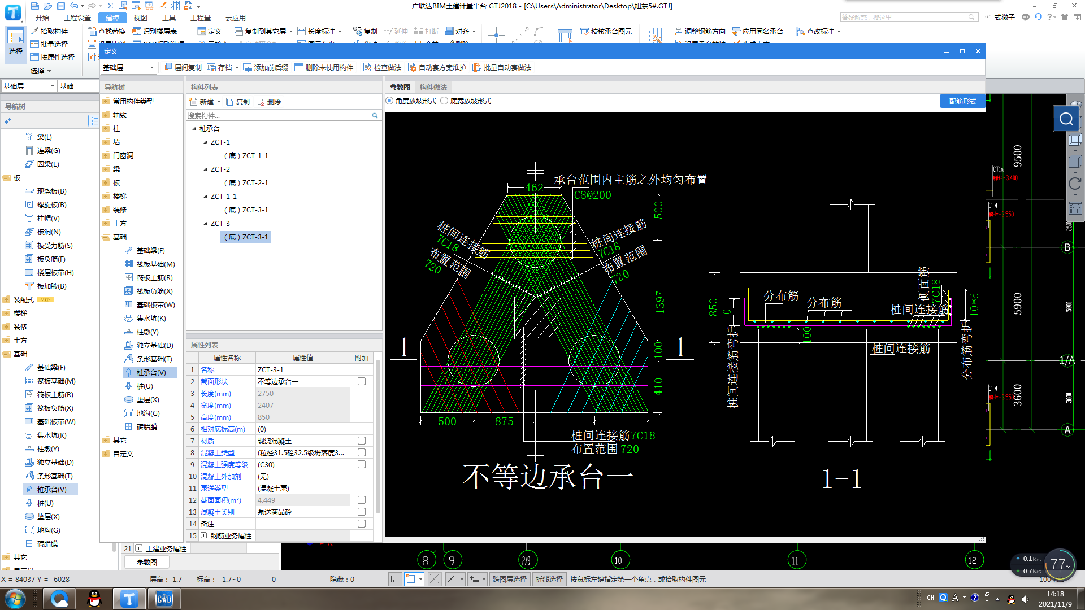Open 检查做法 tool
This screenshot has height=610, width=1085.
click(x=367, y=67)
